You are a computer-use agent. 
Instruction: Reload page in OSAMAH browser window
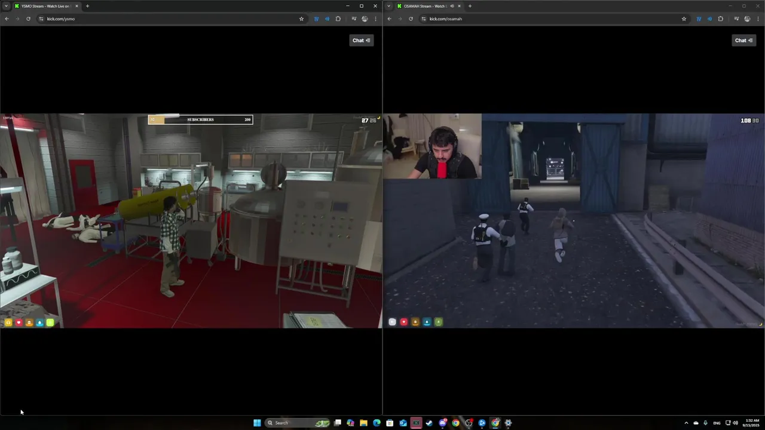tap(411, 19)
